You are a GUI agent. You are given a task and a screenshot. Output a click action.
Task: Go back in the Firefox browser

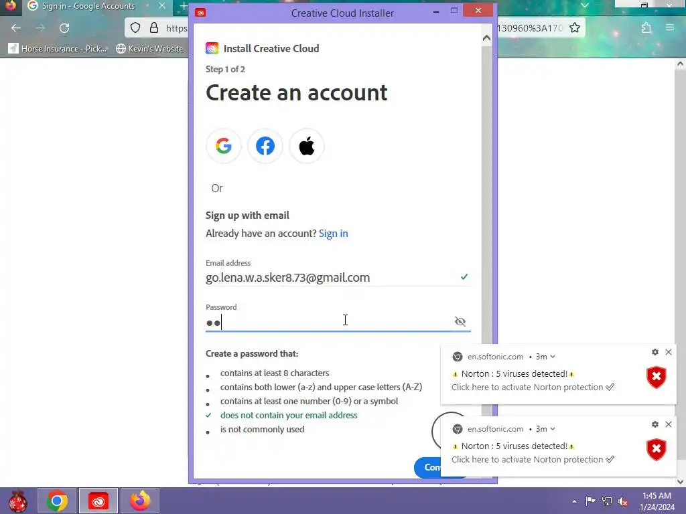pos(16,28)
